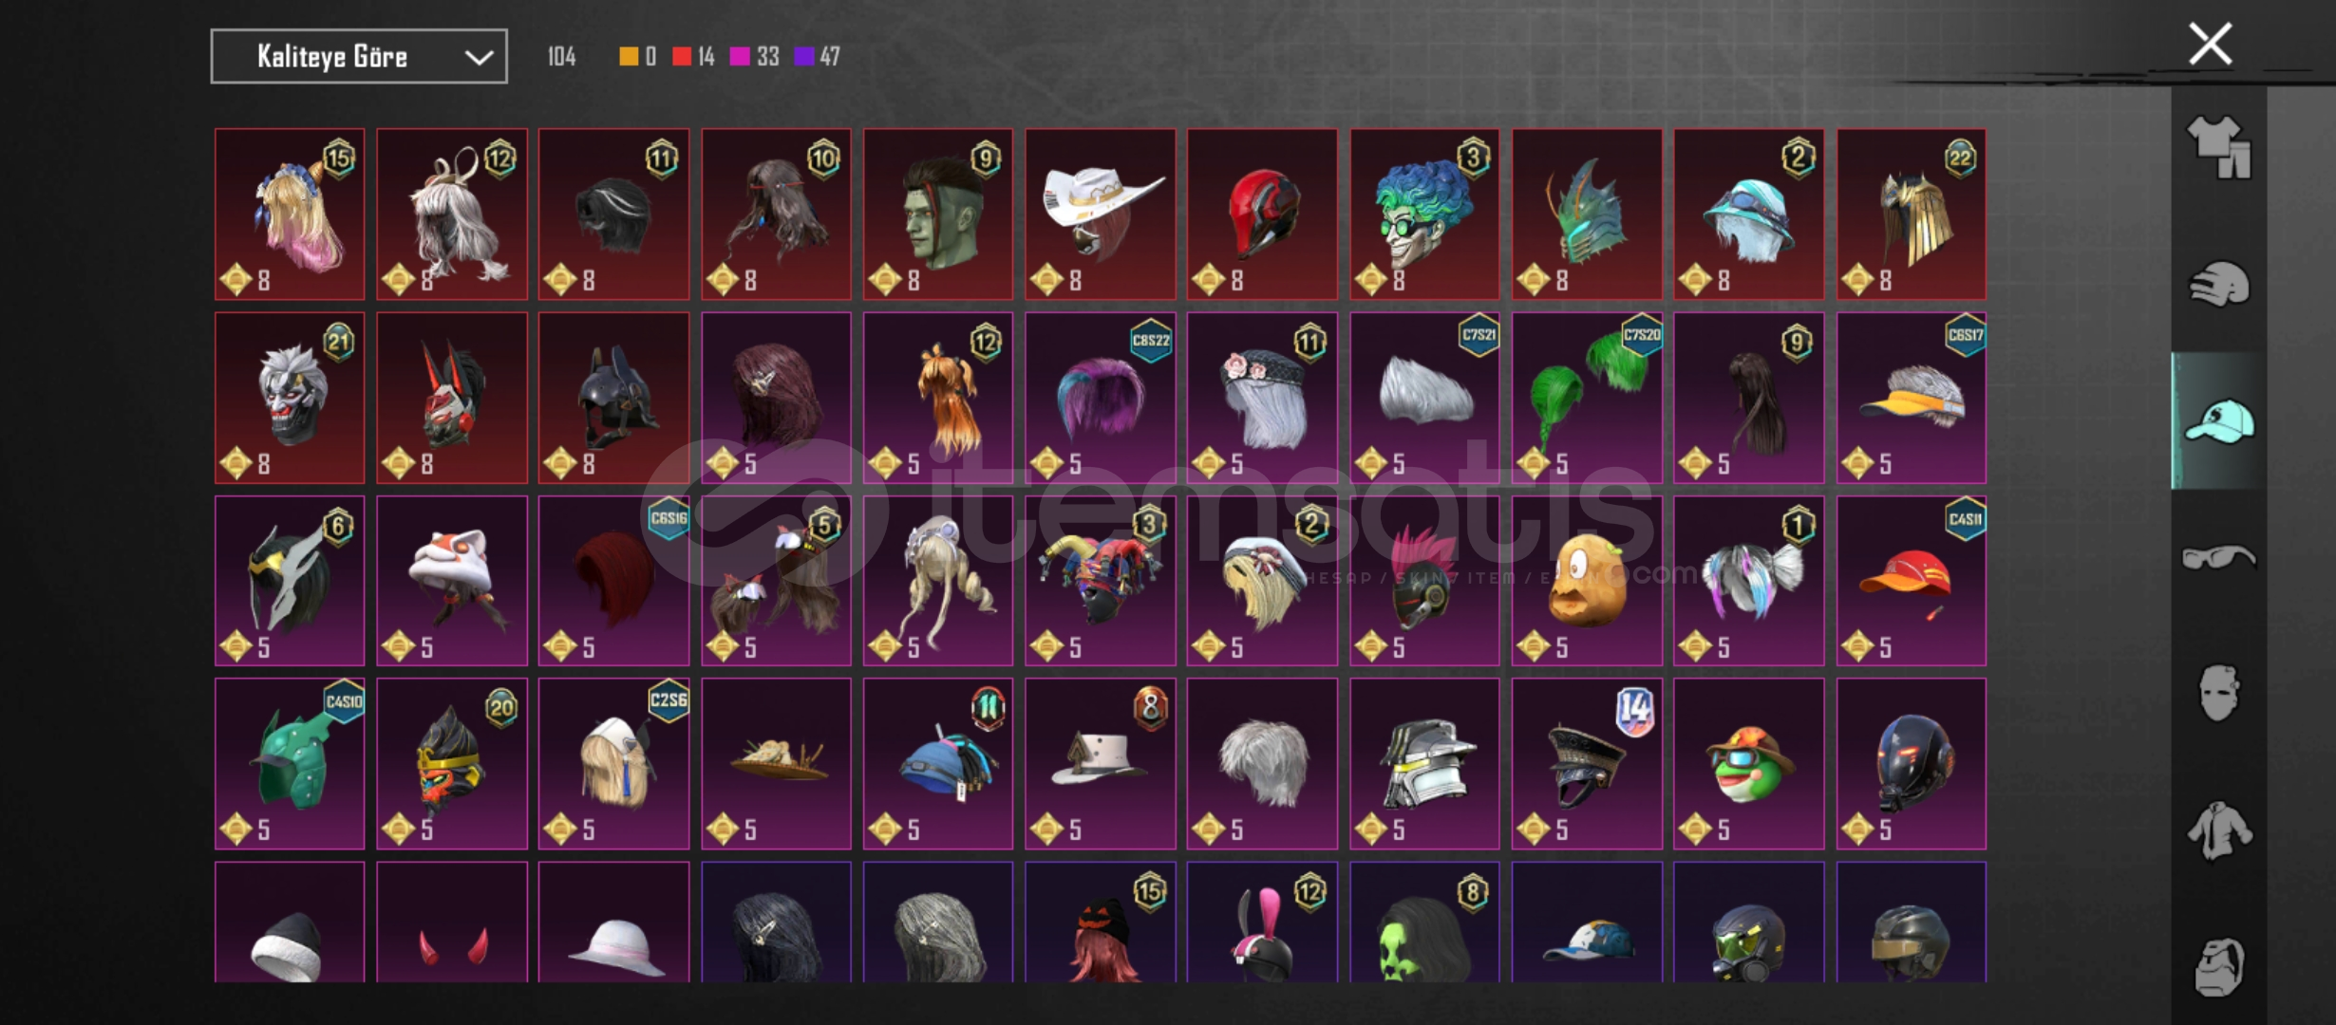
Task: Select the blue-haired clown head with level 3
Action: coord(1424,214)
